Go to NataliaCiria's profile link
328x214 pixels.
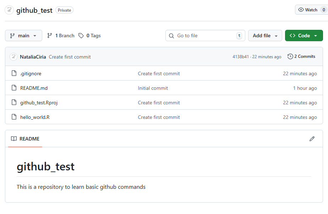[x=33, y=57]
